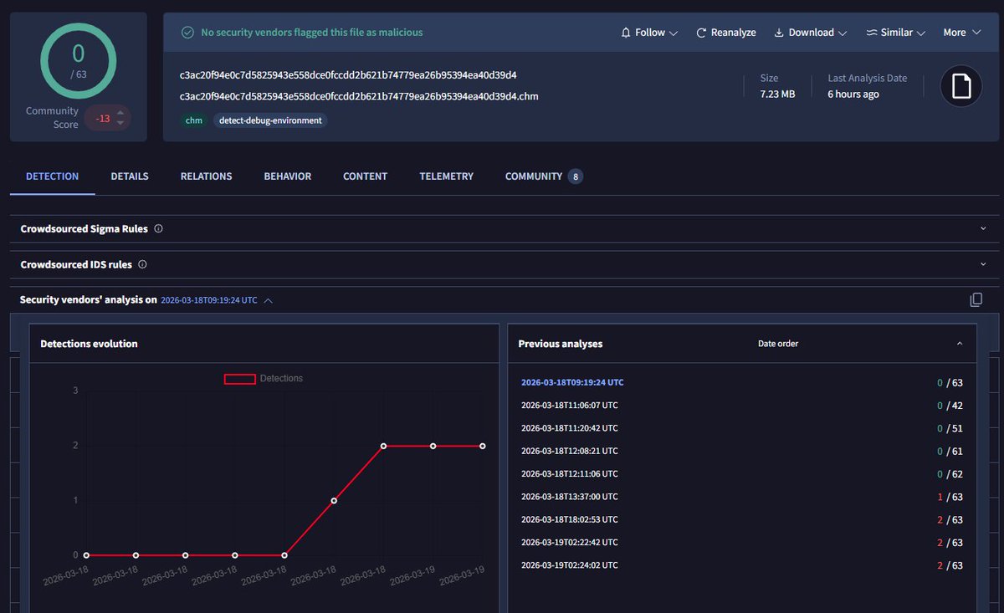This screenshot has width=1004, height=613.
Task: Click the 0 / 63 detection score circle
Action: point(78,61)
